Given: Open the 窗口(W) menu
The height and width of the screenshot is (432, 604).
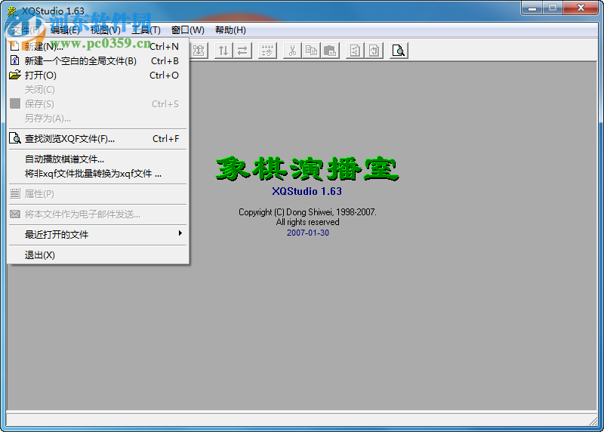Looking at the screenshot, I should [187, 30].
